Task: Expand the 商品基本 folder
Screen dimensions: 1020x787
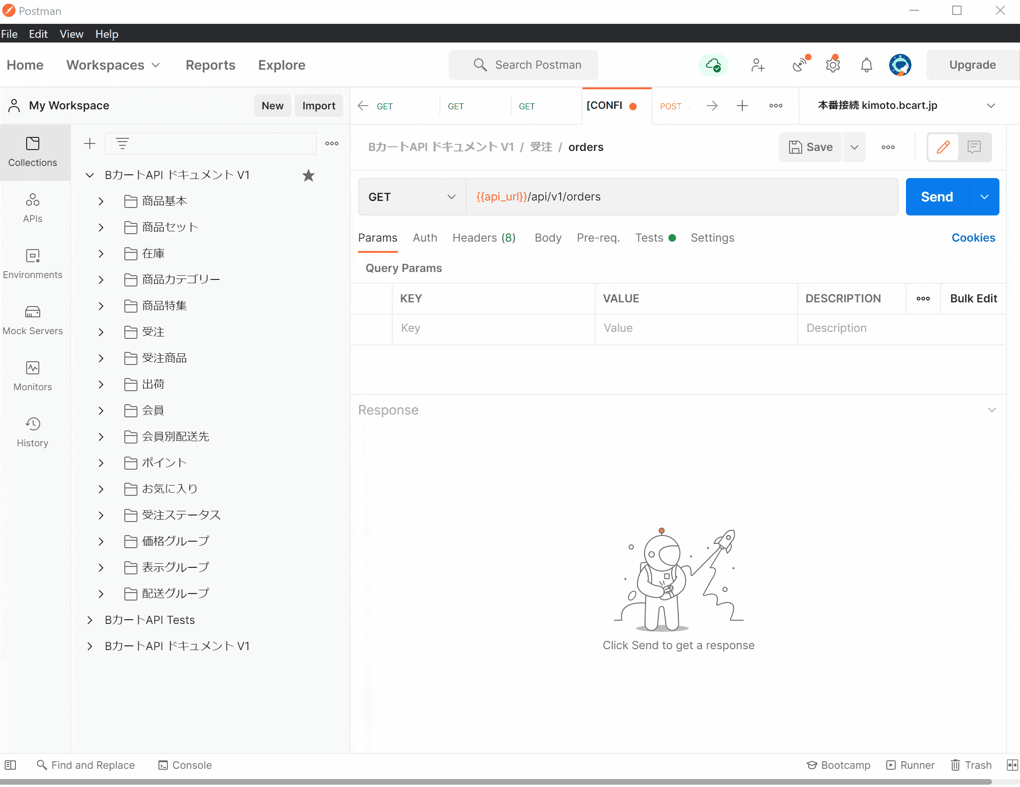Action: [x=101, y=201]
